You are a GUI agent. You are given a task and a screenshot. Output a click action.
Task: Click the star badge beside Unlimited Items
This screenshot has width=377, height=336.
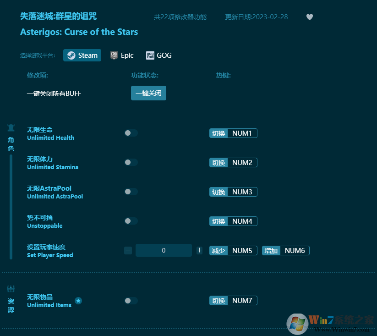78,301
